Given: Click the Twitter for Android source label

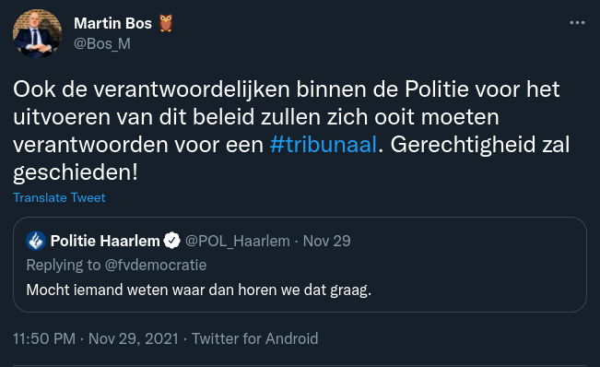Looking at the screenshot, I should point(255,338).
